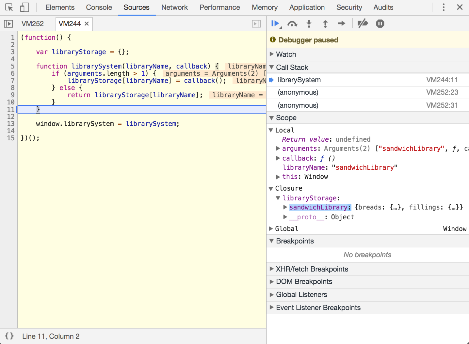469x344 pixels.
Task: Open the VM244:11 source location link
Action: (442, 80)
